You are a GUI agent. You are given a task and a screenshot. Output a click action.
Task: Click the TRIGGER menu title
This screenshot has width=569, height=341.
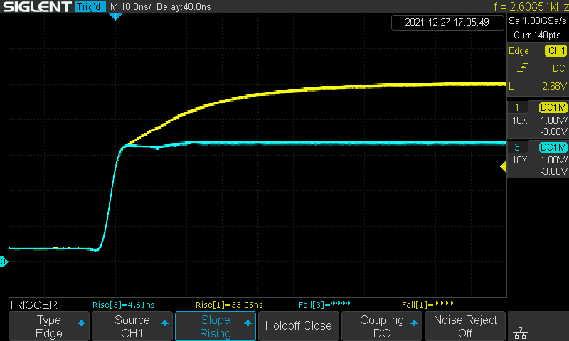tap(33, 305)
